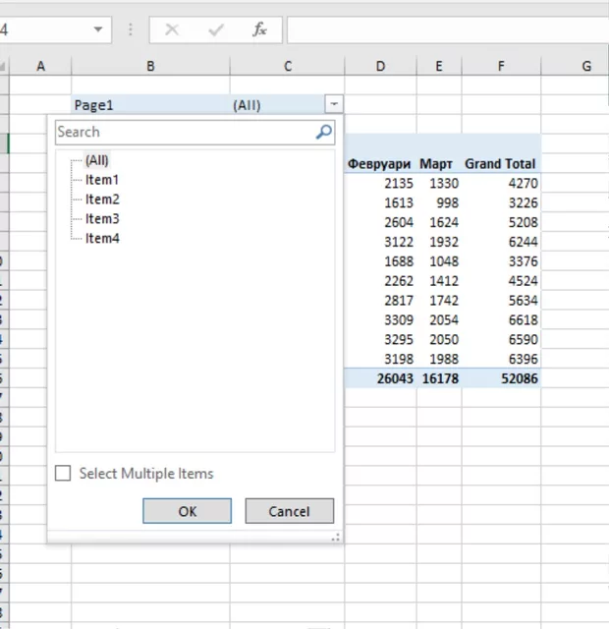Image resolution: width=609 pixels, height=629 pixels.
Task: Pick Item3 in the filter list
Action: 101,219
